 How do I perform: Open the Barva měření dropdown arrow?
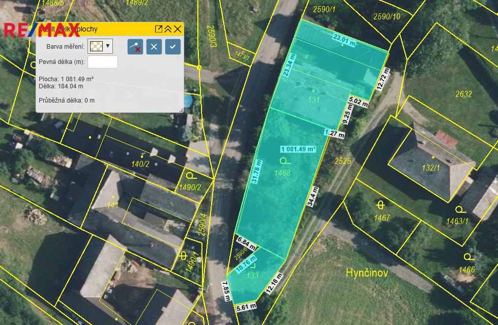(x=108, y=46)
